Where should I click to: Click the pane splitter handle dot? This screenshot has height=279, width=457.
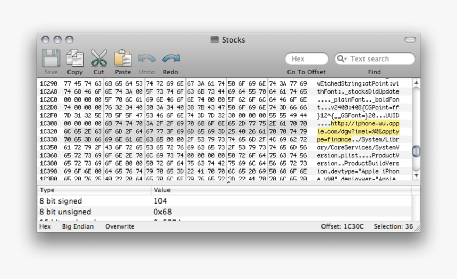tap(228, 182)
